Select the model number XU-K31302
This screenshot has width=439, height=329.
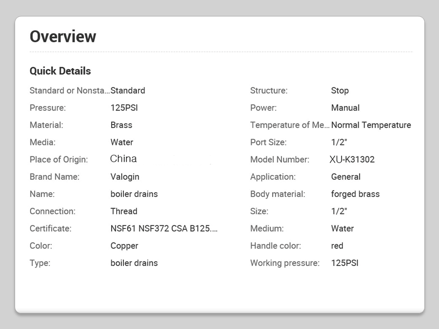coord(352,159)
